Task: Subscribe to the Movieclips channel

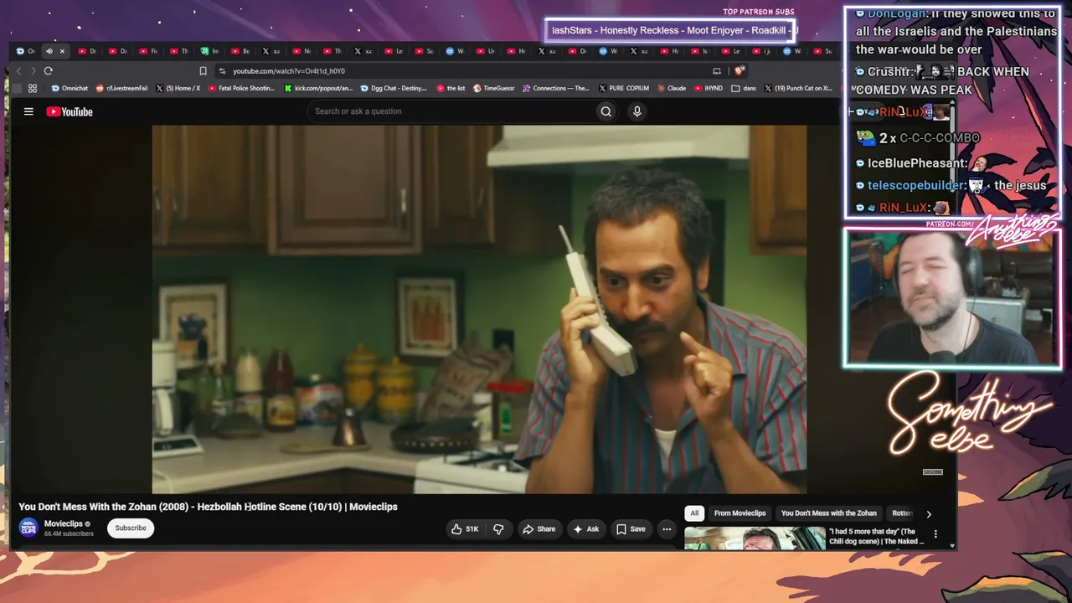Action: 131,528
